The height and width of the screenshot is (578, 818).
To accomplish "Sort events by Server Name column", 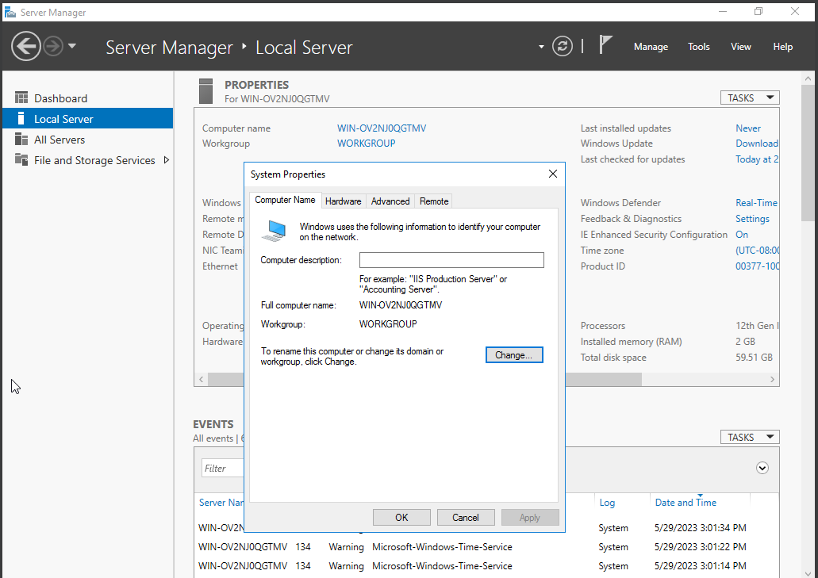I will click(x=221, y=503).
